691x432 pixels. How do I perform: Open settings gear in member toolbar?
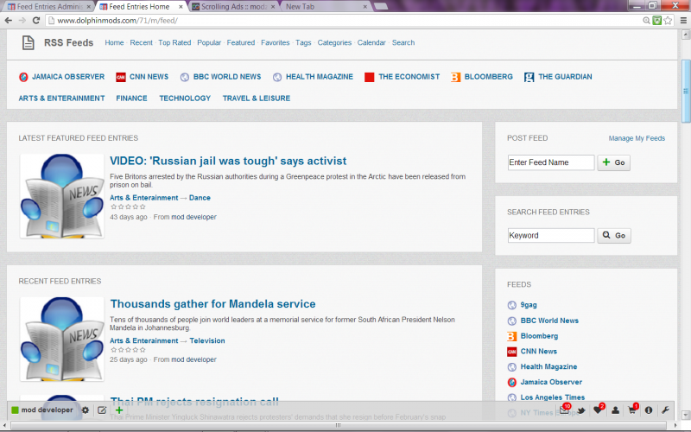click(86, 410)
